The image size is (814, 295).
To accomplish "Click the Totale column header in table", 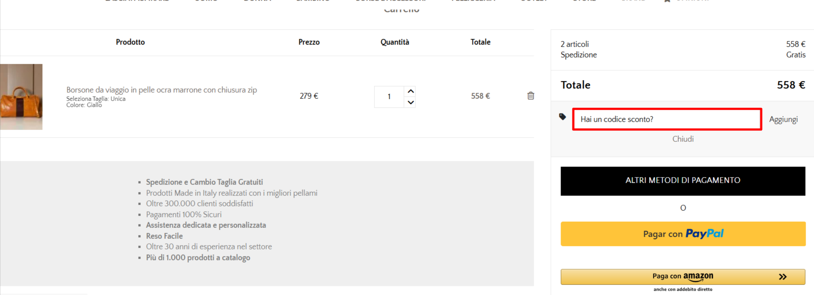I will click(480, 42).
